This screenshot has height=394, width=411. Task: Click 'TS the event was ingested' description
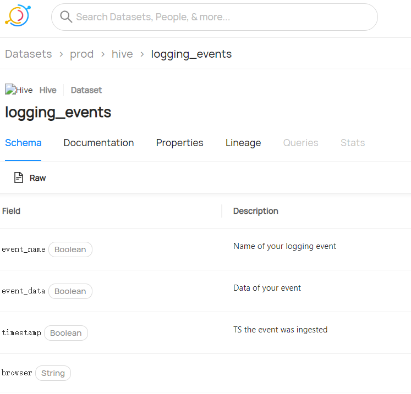(280, 330)
